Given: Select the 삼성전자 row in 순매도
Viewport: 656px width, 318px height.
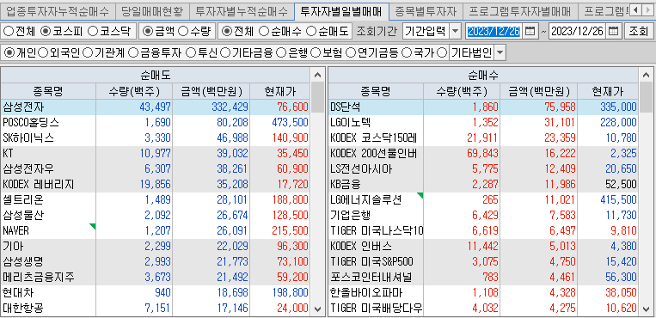Looking at the screenshot, I should point(156,107).
